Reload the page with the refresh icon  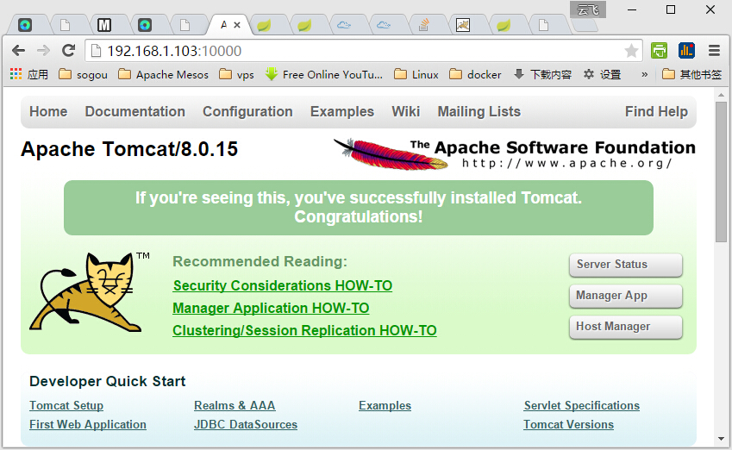tap(69, 50)
